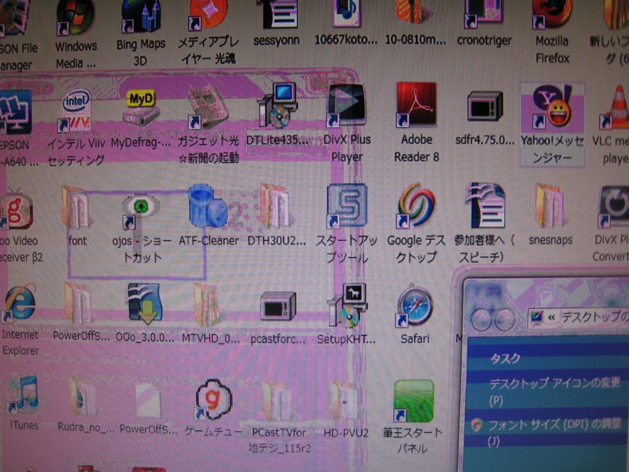
Task: Open the OOo_3.0.0 installer icon
Action: pos(145,304)
